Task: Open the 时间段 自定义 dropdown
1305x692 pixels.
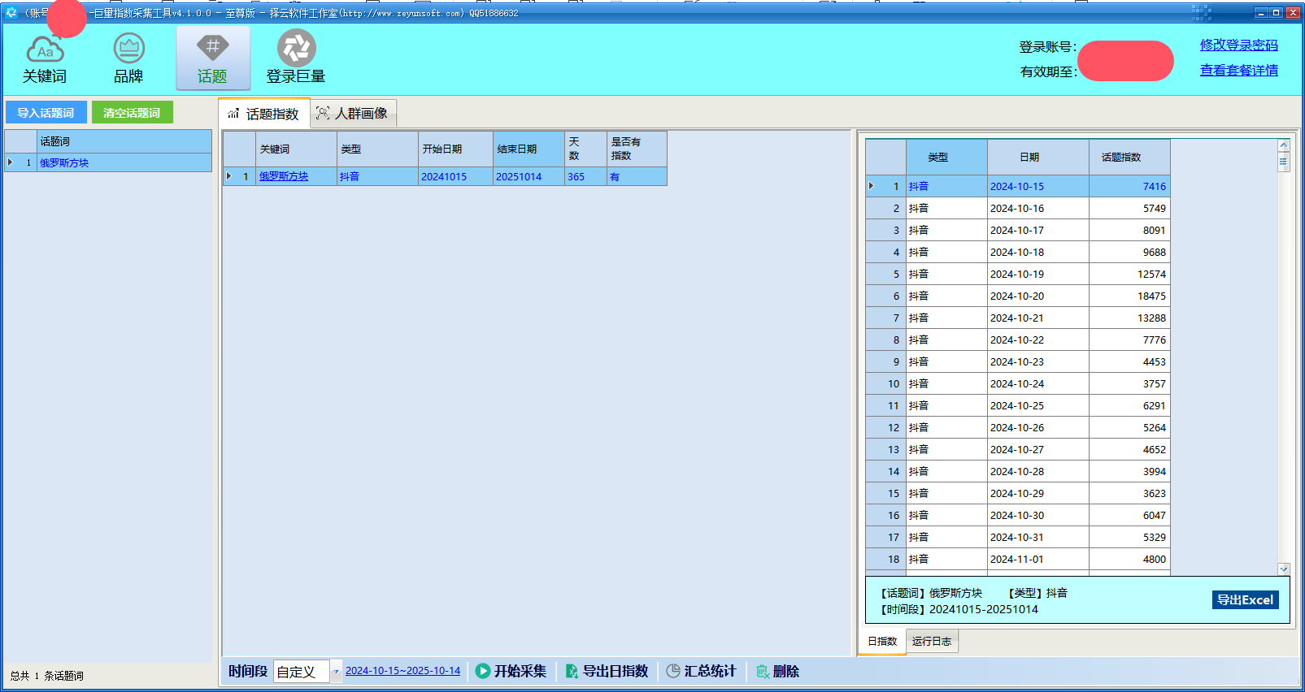Action: pyautogui.click(x=335, y=672)
